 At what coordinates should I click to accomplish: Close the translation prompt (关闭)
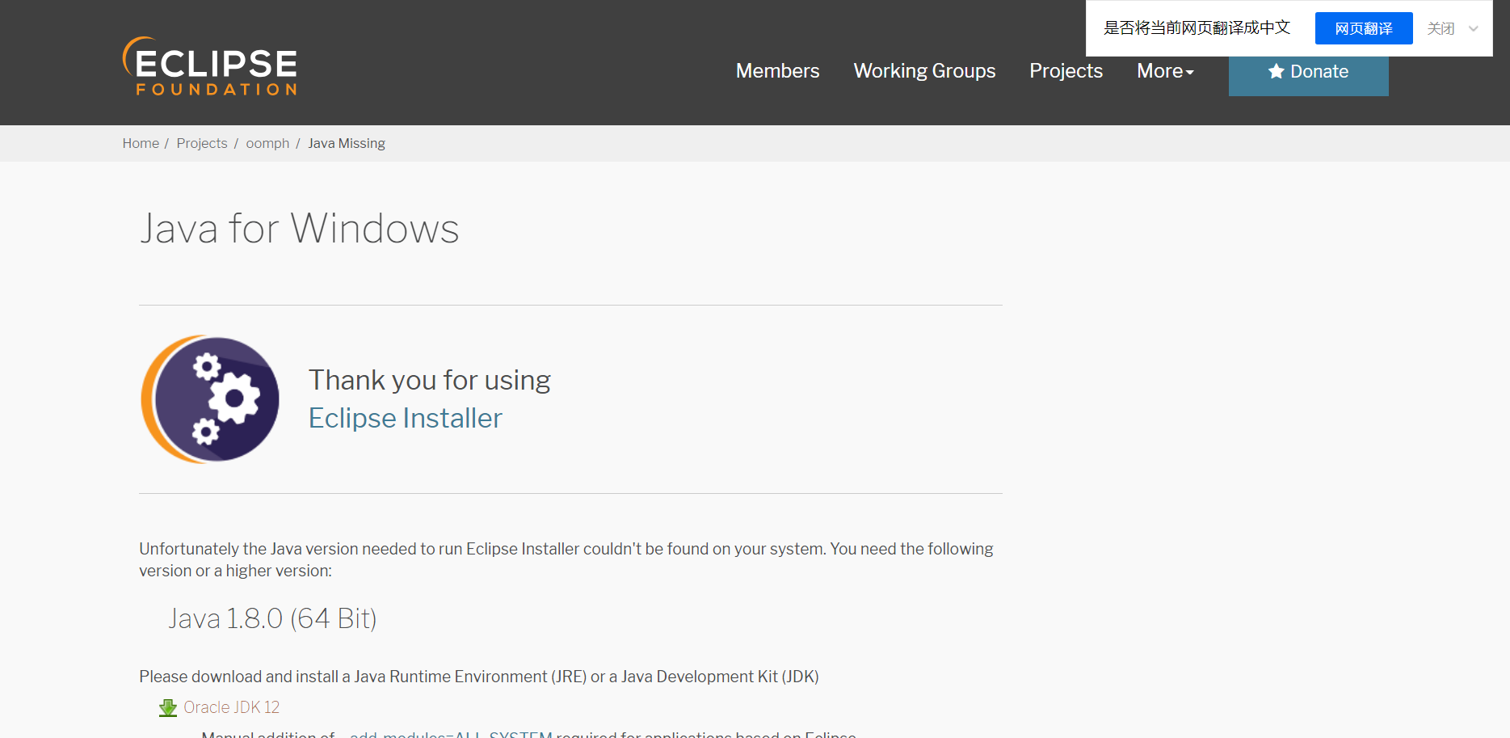click(1441, 28)
